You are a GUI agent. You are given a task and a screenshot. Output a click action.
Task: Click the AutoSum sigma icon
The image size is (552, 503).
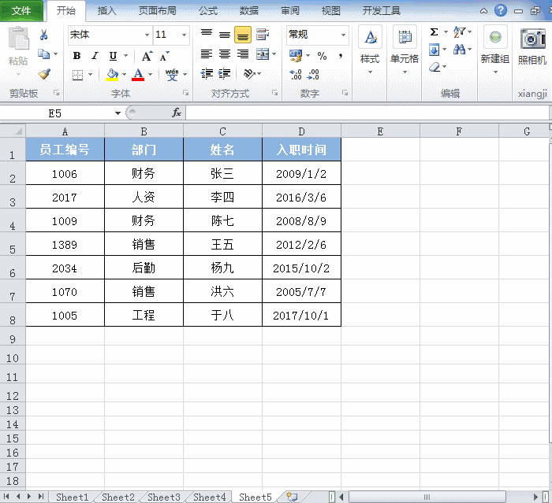click(x=435, y=32)
